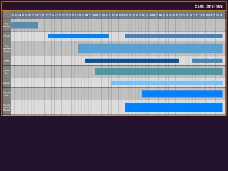The height and width of the screenshot is (171, 228).
Task: Click the year 18 column header
Action: [201, 15]
